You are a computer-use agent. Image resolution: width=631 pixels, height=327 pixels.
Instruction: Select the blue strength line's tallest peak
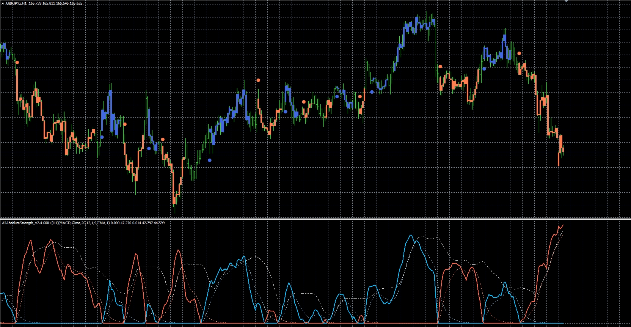[x=411, y=236]
